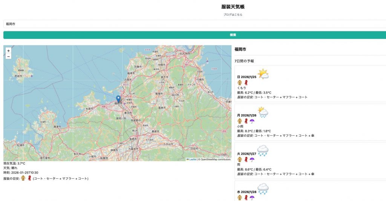
Task: Click the rain cloud icon for 1/27
Action: (x=263, y=151)
